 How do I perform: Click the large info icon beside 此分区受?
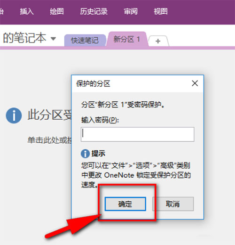[14, 115]
